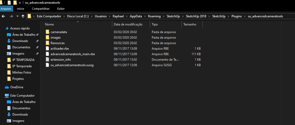Select the extension_info text document icon
Viewport: 295px width, 125px height.
point(47,60)
